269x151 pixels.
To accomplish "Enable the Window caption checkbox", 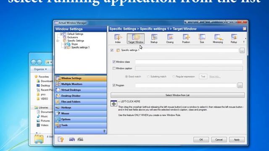I will click(114, 68).
